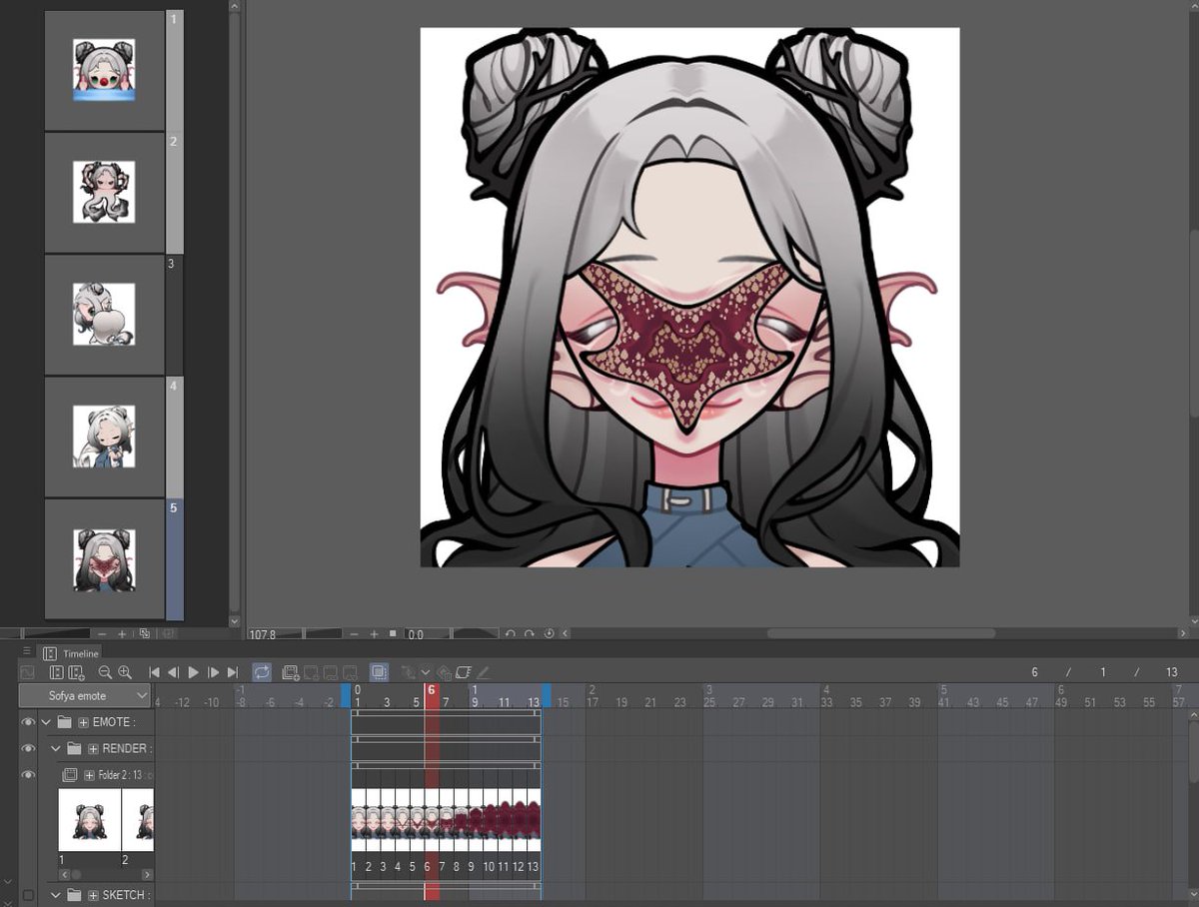The image size is (1199, 907).
Task: Toggle the onion skin button
Action: tap(380, 672)
